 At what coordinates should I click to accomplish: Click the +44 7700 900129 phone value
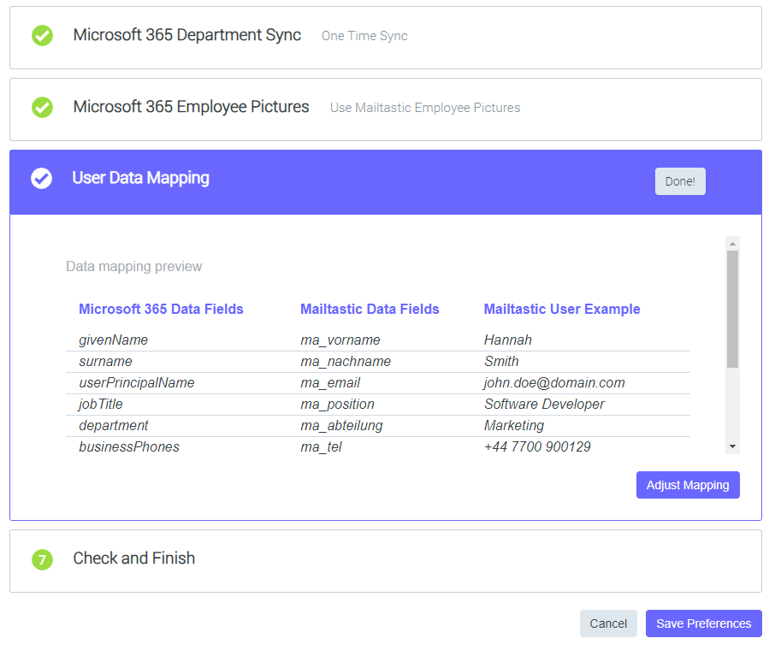pos(537,446)
